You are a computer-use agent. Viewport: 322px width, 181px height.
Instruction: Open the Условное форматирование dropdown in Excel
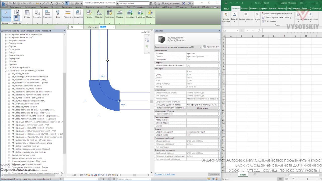coord(277,14)
